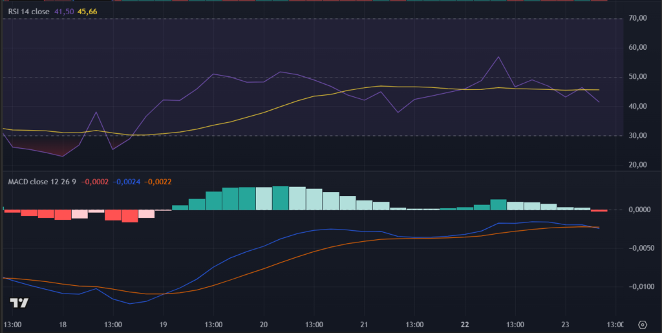Screen dimensions: 662x333
Task: Click date label 23 on time axis
Action: [565, 325]
